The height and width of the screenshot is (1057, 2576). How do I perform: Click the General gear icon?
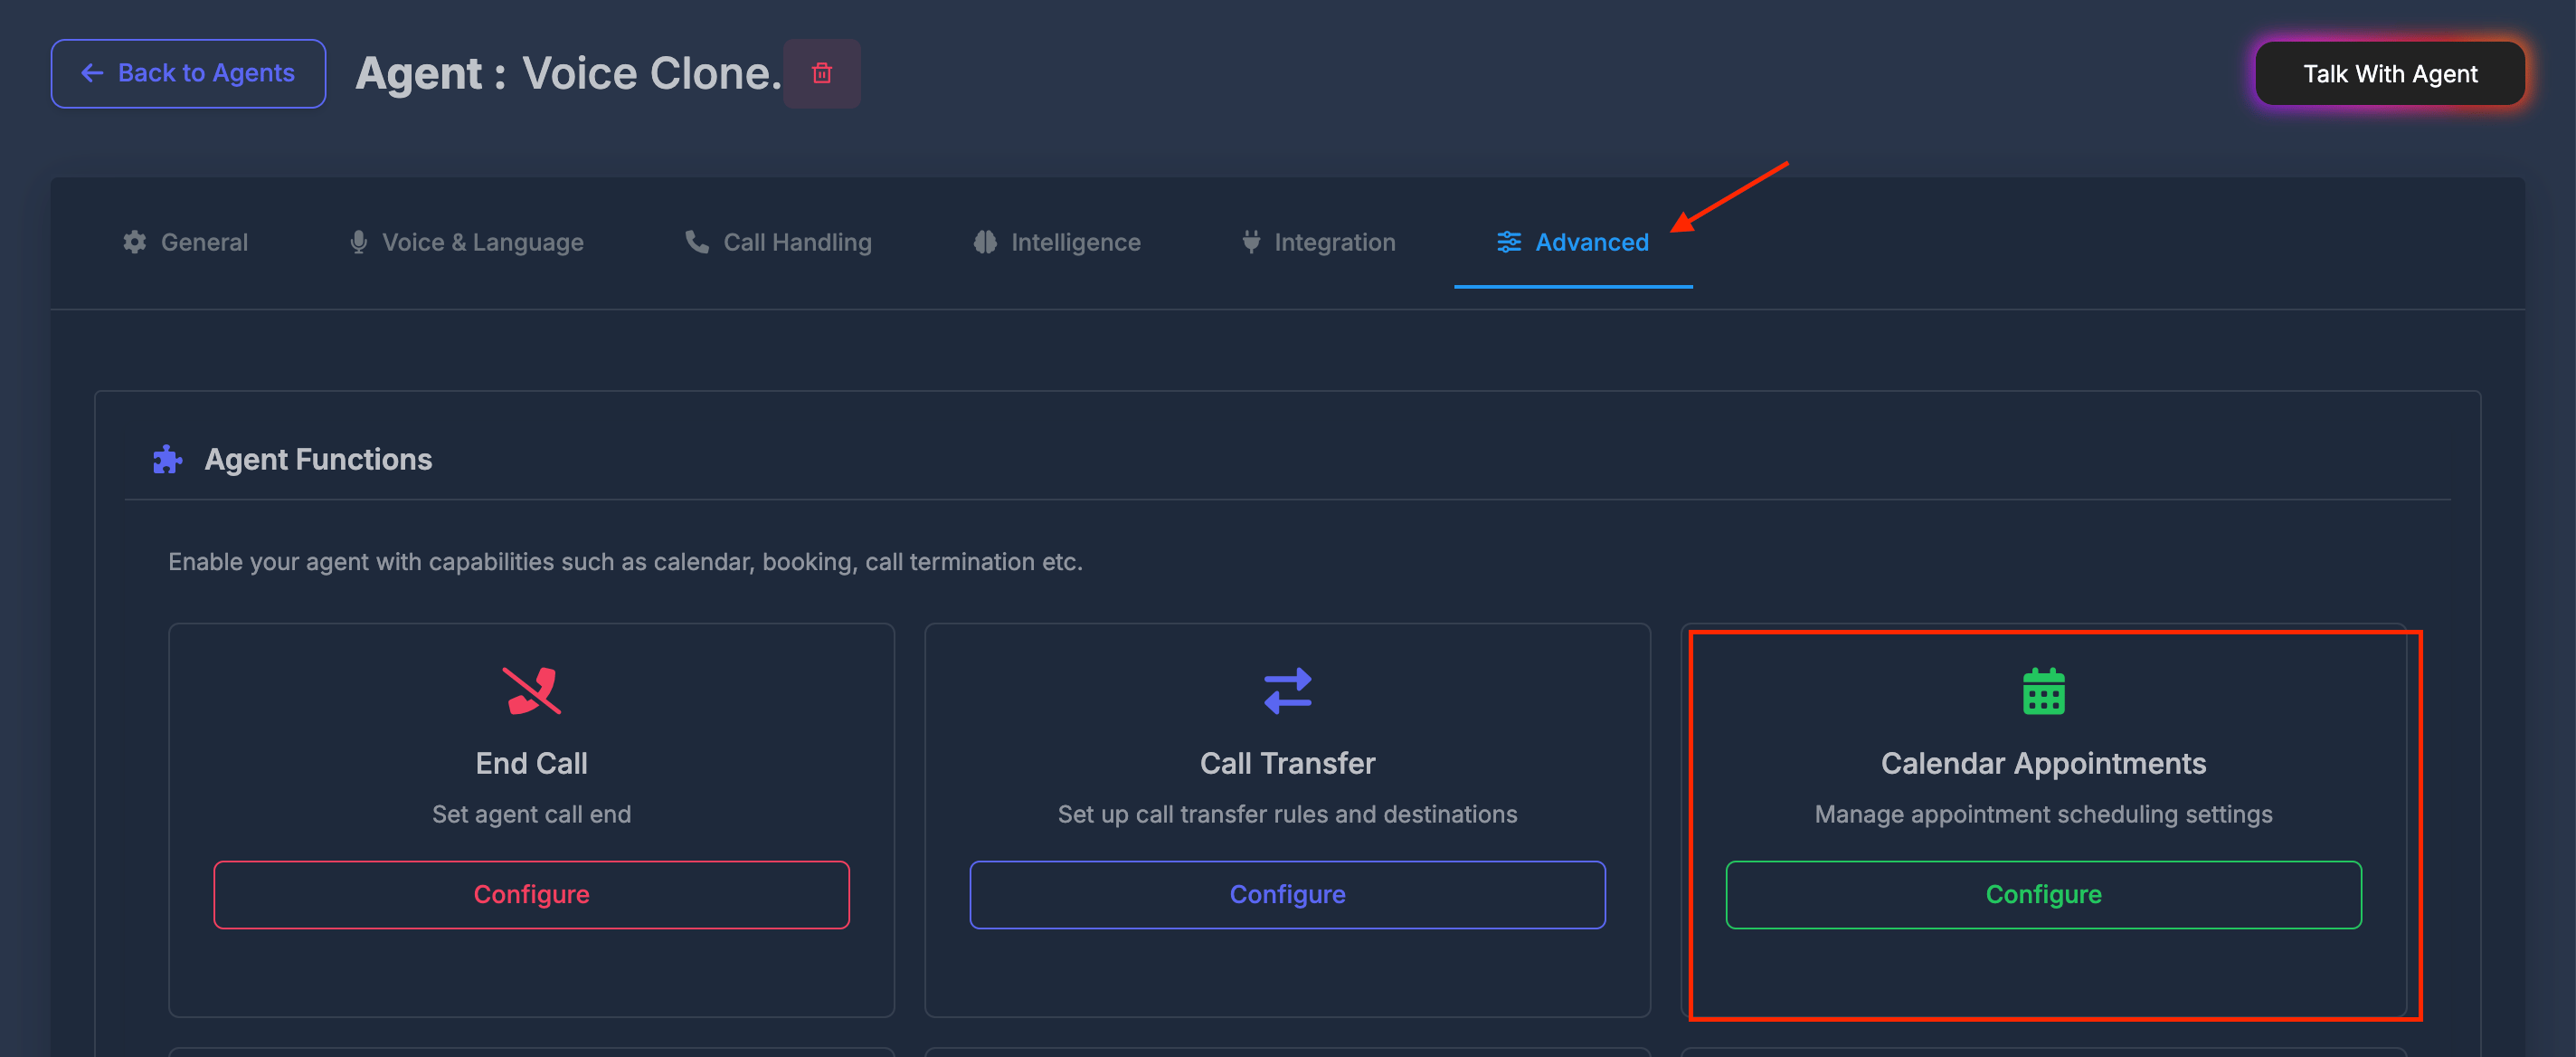click(x=135, y=243)
